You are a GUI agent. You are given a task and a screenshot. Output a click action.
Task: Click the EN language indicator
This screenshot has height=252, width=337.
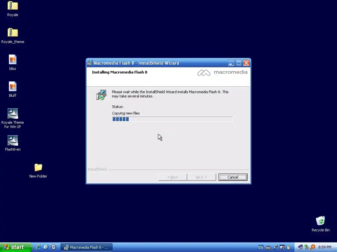(261, 247)
